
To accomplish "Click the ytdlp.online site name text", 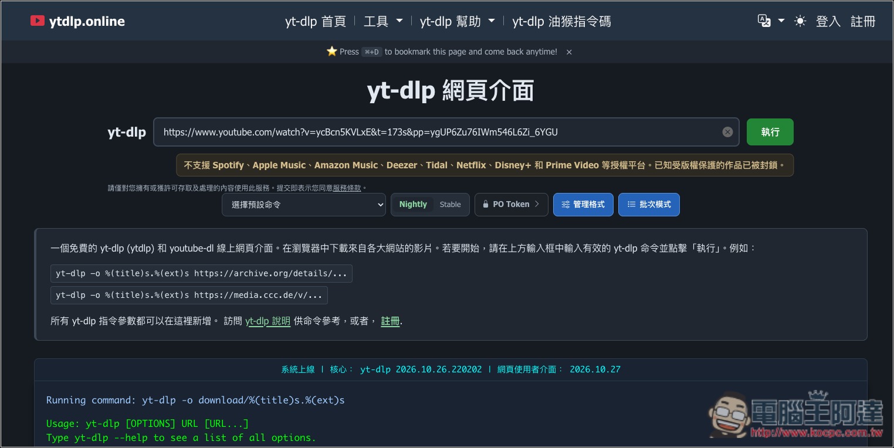I will (87, 22).
